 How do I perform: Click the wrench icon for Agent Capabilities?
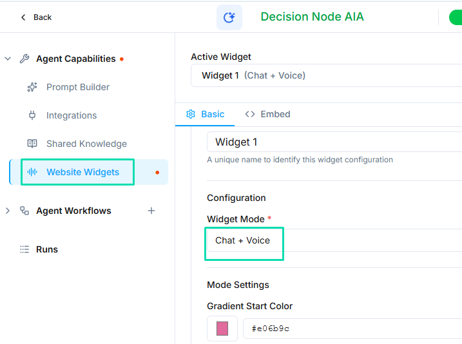click(24, 59)
